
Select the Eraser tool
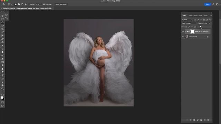point(2,59)
